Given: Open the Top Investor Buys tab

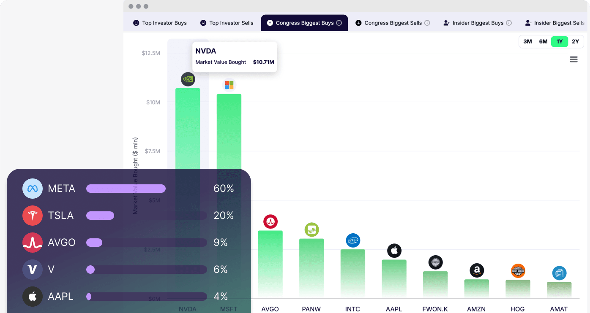Looking at the screenshot, I should [160, 23].
